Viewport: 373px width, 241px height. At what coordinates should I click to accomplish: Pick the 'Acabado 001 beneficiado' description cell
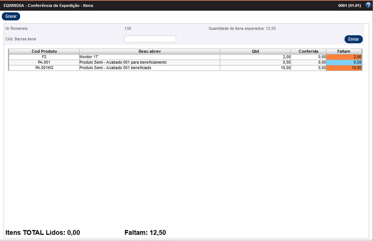click(x=149, y=68)
